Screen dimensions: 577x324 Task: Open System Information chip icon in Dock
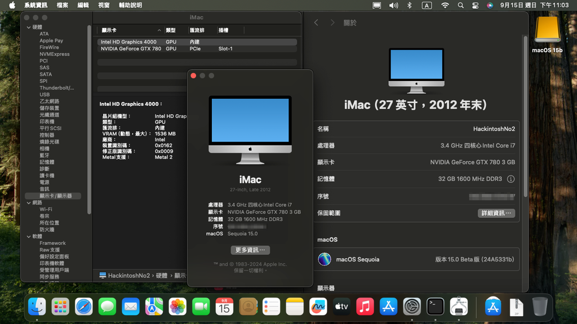(x=459, y=307)
